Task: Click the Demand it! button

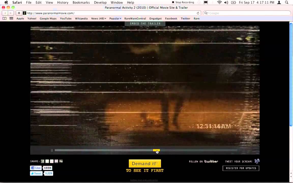Action: click(x=145, y=164)
